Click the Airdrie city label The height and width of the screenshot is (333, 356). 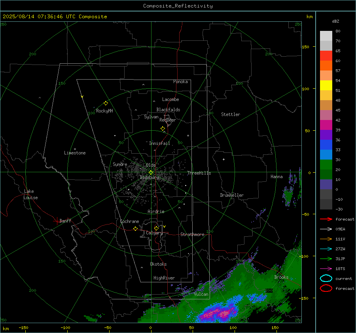pos(156,211)
